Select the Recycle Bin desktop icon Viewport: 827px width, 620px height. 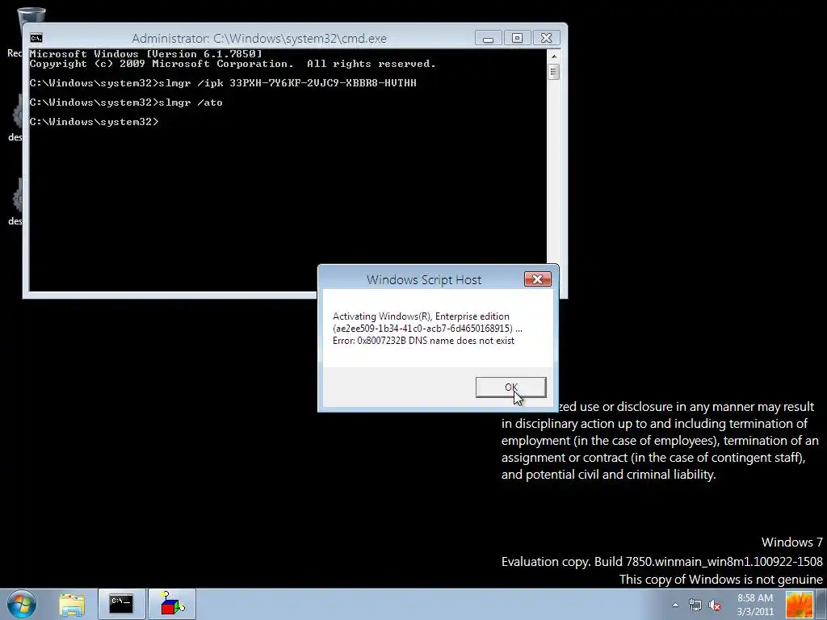tap(21, 31)
